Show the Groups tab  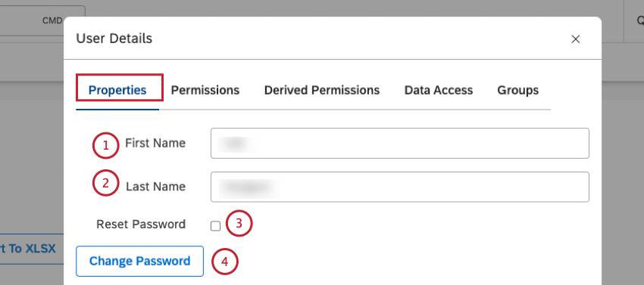518,90
